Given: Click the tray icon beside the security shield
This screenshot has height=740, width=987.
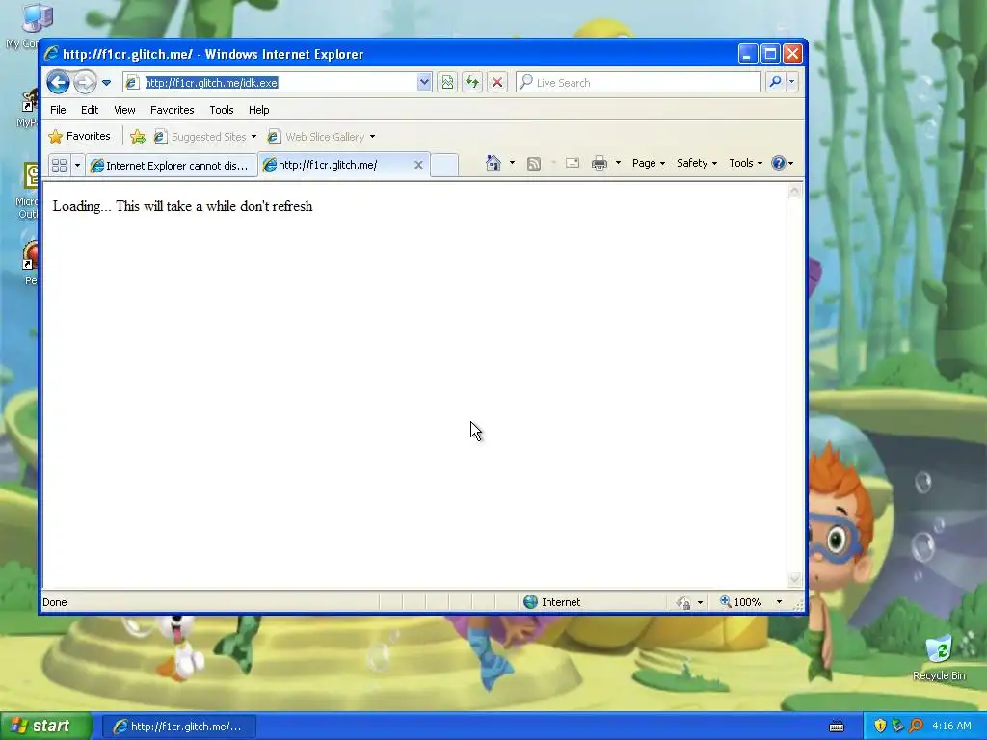Looking at the screenshot, I should point(897,726).
